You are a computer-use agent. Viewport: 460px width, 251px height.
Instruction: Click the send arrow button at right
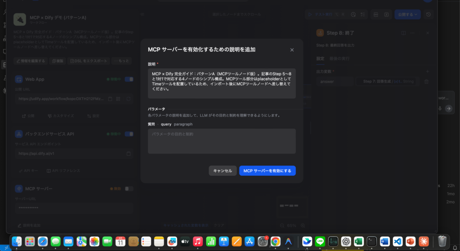pos(449,108)
